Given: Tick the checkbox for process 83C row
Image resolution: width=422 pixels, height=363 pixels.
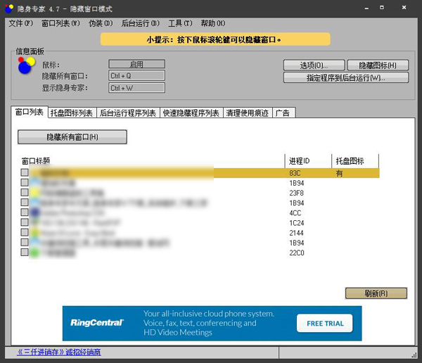Looking at the screenshot, I should (x=25, y=172).
